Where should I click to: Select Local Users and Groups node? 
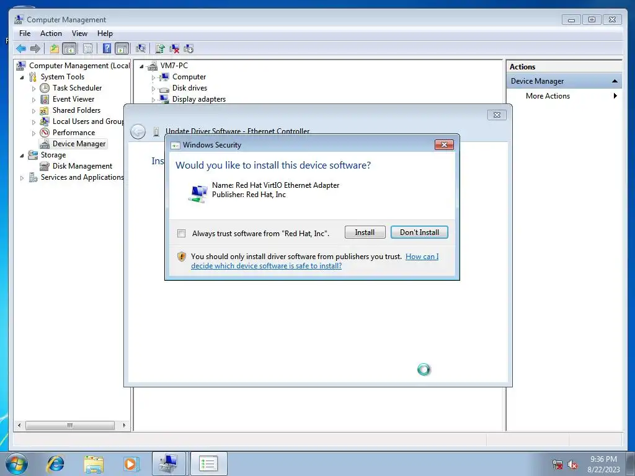tap(88, 121)
